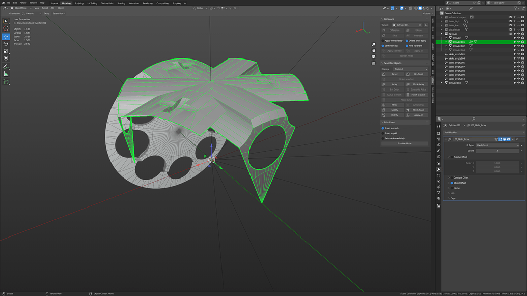Toggle Hole Tolerant option
Viewport: 527px width, 296px height.
point(407,46)
